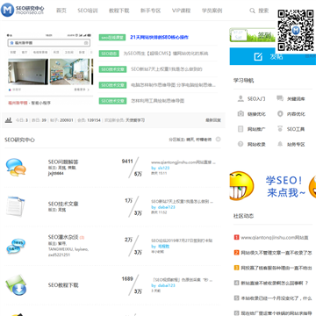Click the 内容优化 icon
Image resolution: width=316 pixels, height=316 pixels.
point(280,114)
